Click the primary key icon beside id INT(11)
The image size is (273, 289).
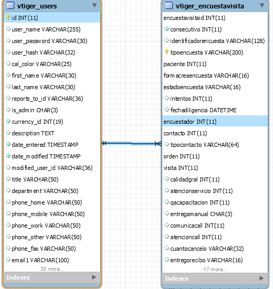(x=8, y=17)
